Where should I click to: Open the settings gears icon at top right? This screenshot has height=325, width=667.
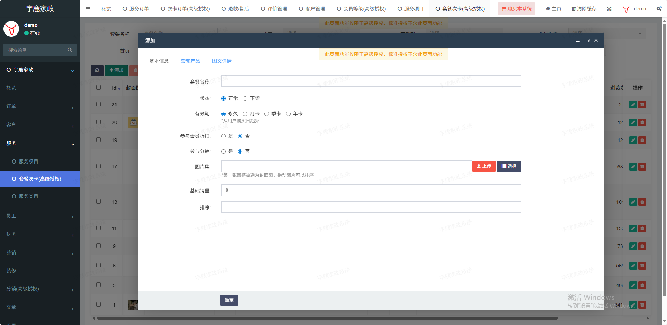(659, 9)
